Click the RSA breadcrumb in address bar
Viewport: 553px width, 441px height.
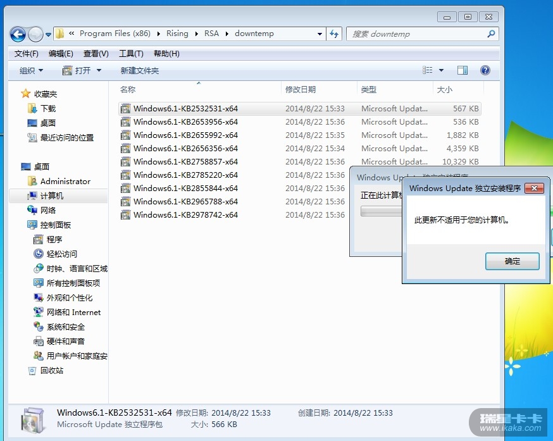coord(211,34)
